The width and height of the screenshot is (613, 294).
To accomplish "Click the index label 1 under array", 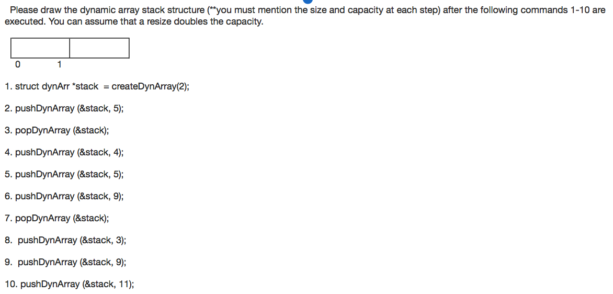I will click(59, 64).
